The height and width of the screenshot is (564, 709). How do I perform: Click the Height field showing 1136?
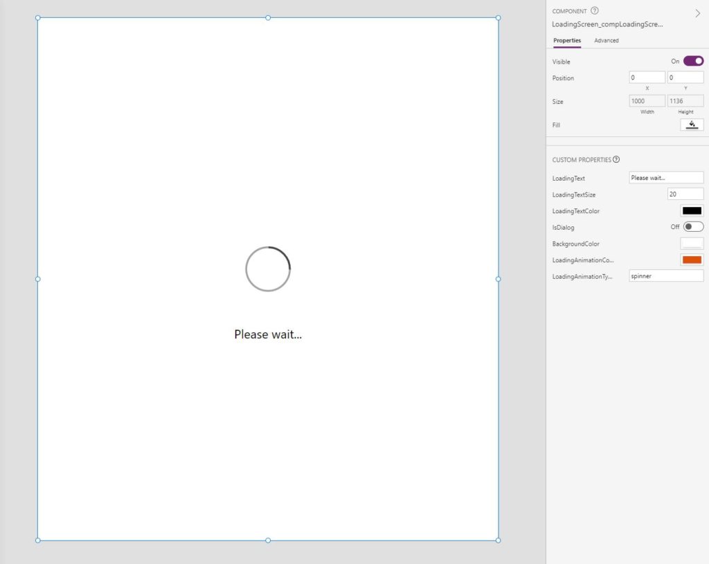tap(685, 100)
